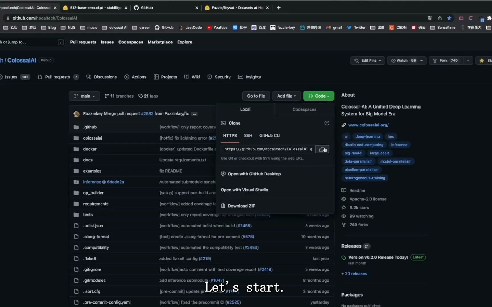Viewport: 492px width, 307px height.
Task: Open Marketplace in the top navigation
Action: [x=160, y=42]
